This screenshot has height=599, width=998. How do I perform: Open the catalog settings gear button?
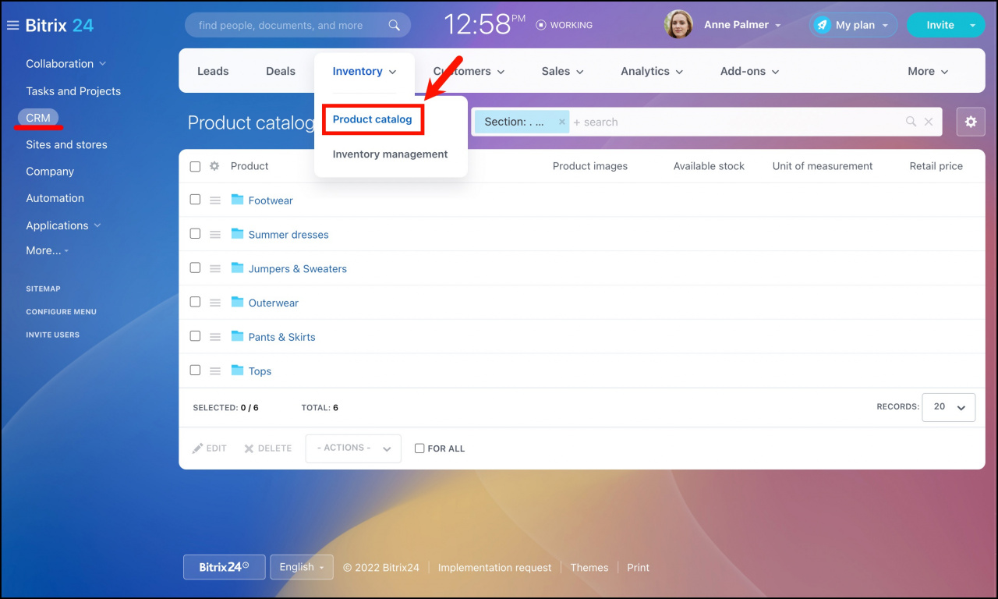[971, 122]
